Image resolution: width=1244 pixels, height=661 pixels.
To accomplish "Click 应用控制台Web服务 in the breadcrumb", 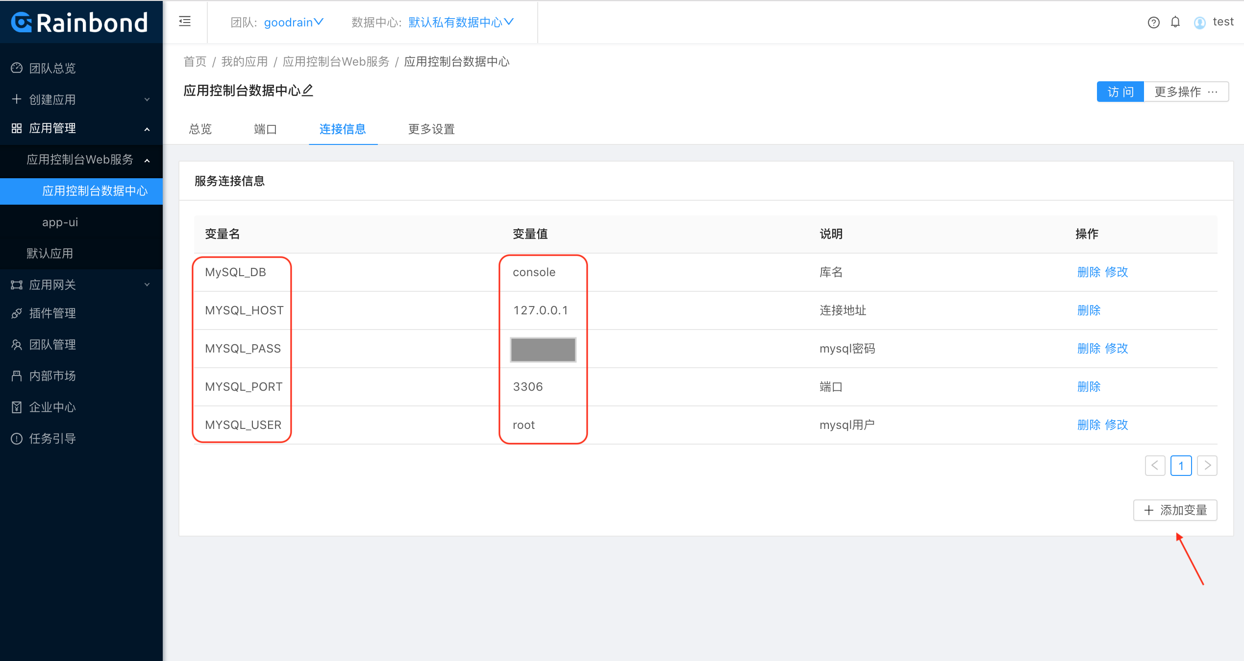I will tap(336, 61).
